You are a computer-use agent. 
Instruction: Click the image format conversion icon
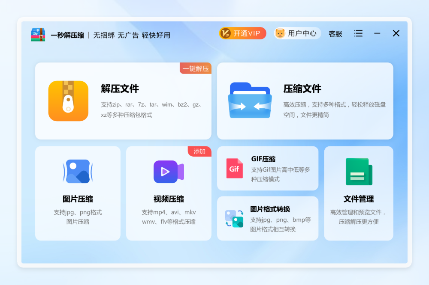234,218
